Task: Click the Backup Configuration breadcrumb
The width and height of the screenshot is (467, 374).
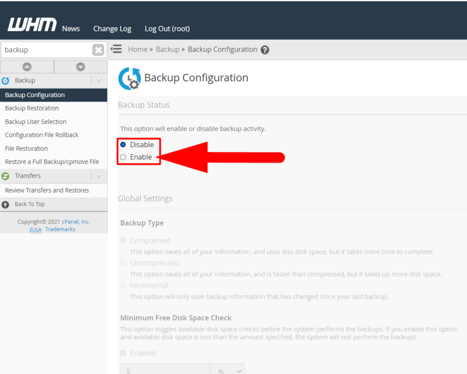Action: pyautogui.click(x=223, y=49)
